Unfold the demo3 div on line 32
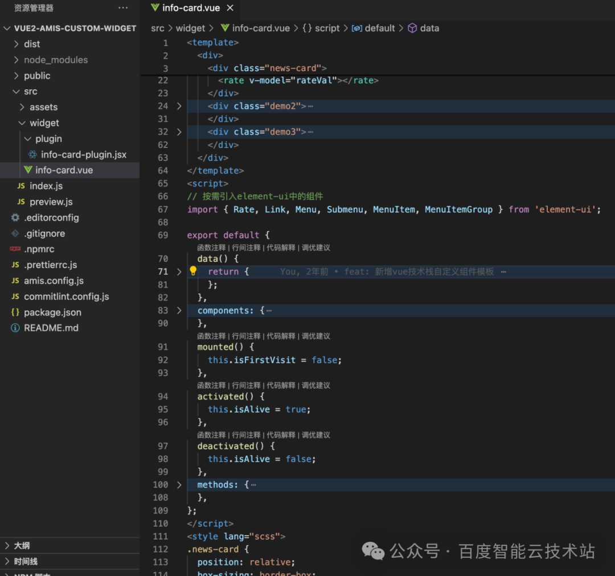Image resolution: width=615 pixels, height=576 pixels. 179,131
